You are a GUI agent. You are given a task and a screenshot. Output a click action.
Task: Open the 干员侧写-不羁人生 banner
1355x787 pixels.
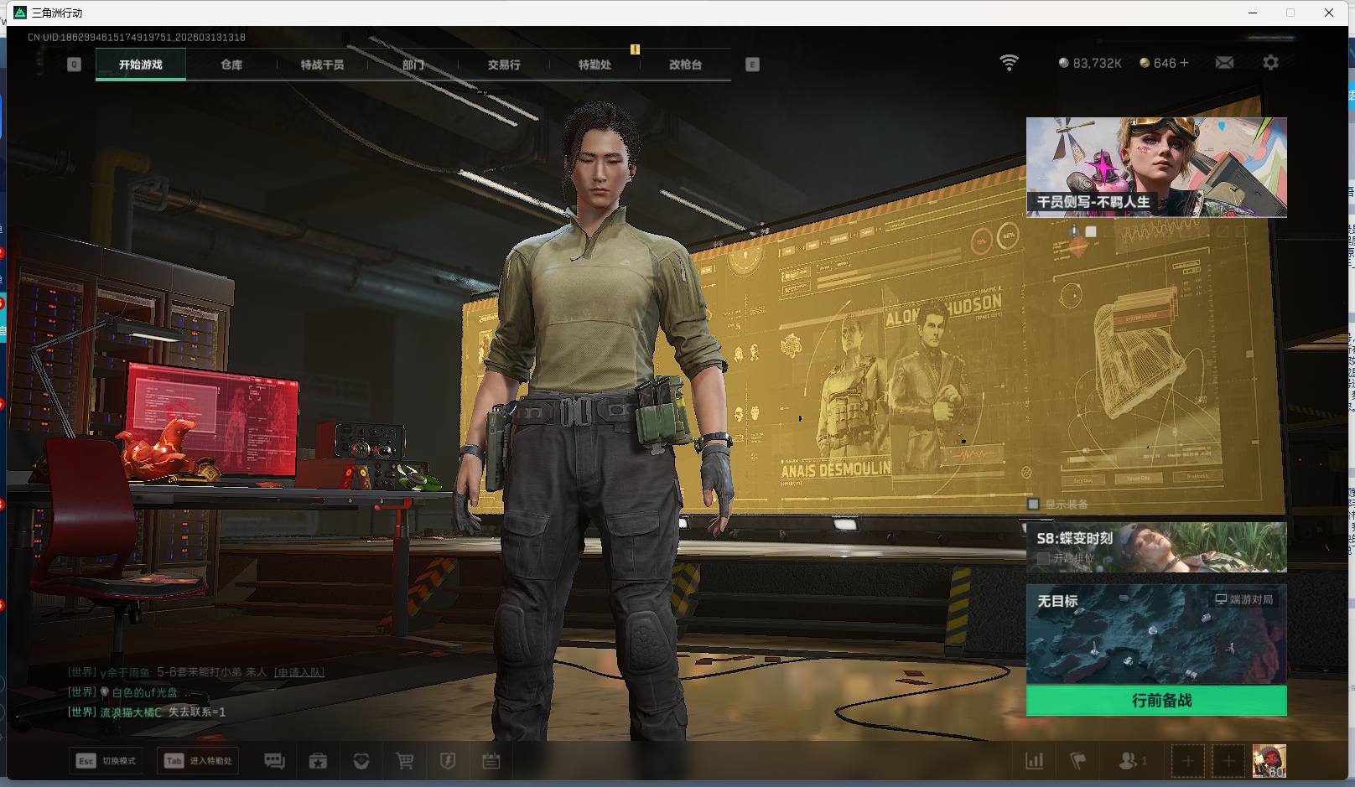tap(1156, 167)
